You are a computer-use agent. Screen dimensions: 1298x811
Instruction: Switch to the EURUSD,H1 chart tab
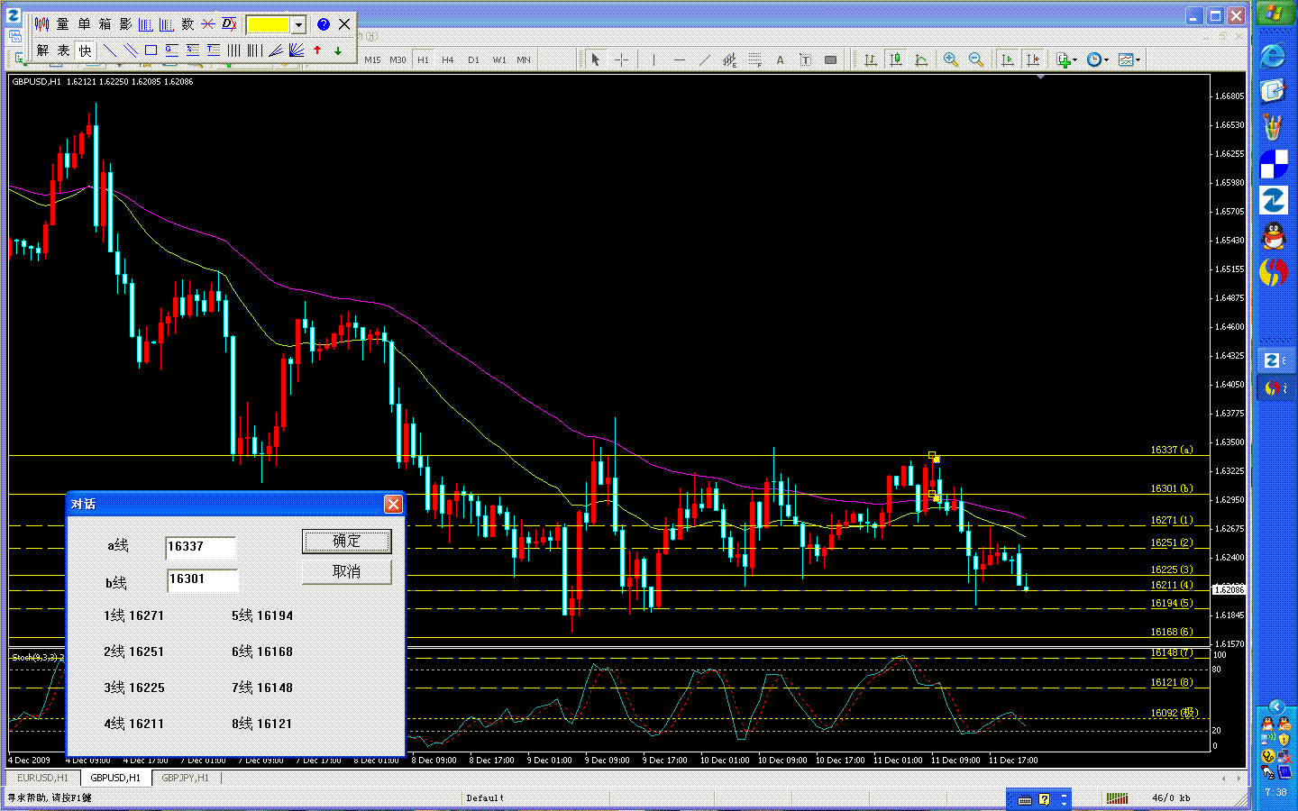[x=43, y=778]
